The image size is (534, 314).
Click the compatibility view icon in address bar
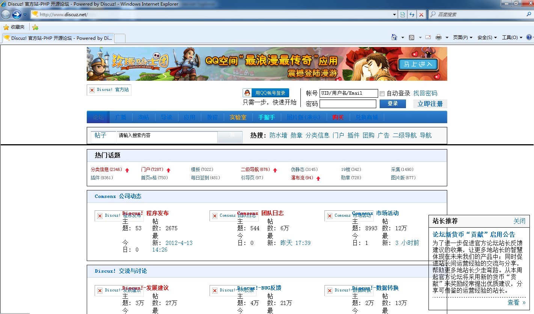click(403, 15)
